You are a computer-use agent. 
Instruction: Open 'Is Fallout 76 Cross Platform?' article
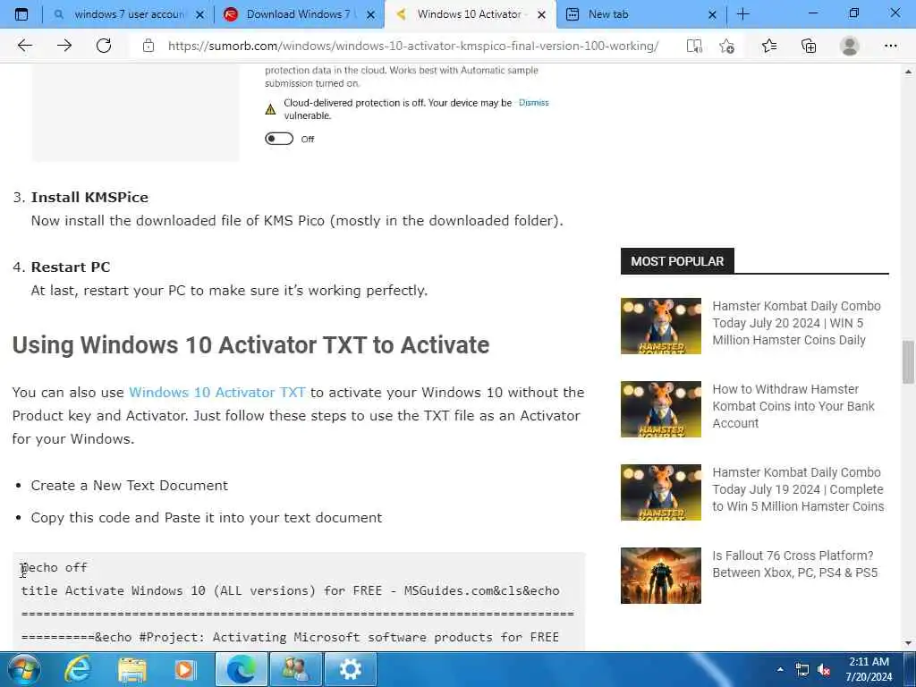point(794,564)
